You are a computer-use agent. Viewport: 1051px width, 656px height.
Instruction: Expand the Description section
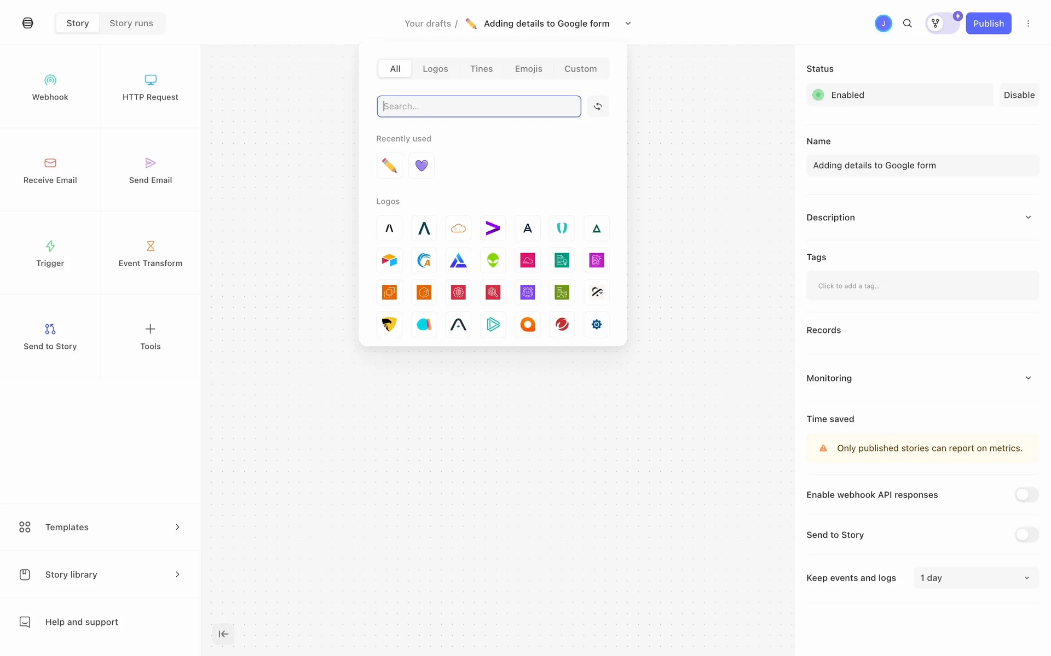pyautogui.click(x=1028, y=218)
